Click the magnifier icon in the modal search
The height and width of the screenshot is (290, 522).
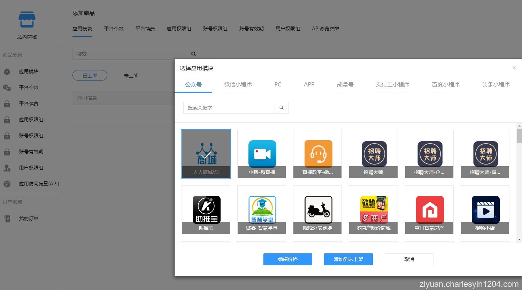coord(281,108)
